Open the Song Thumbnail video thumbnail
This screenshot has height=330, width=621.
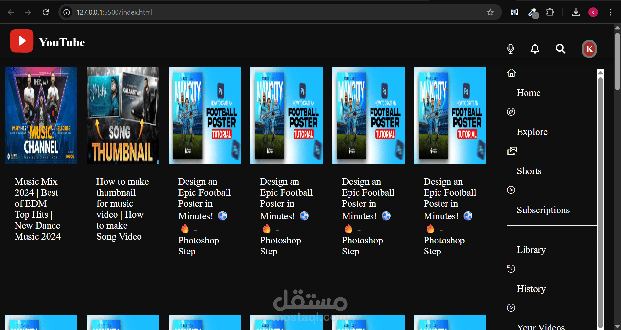pyautogui.click(x=123, y=116)
